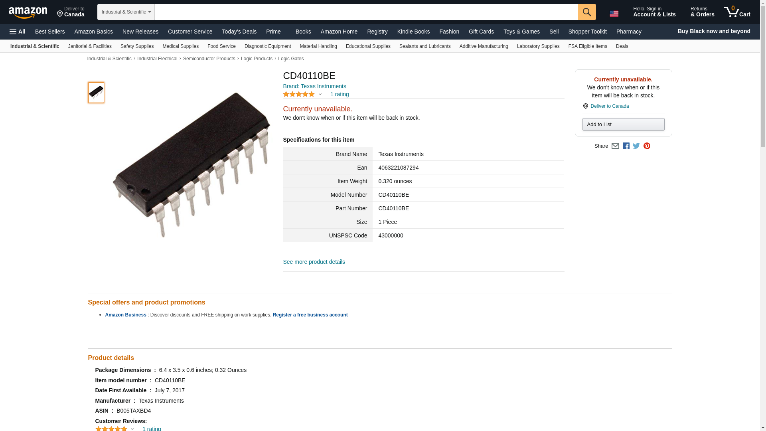Screen dimensions: 766x431
Task: Share on Facebook icon
Action: pos(626,146)
